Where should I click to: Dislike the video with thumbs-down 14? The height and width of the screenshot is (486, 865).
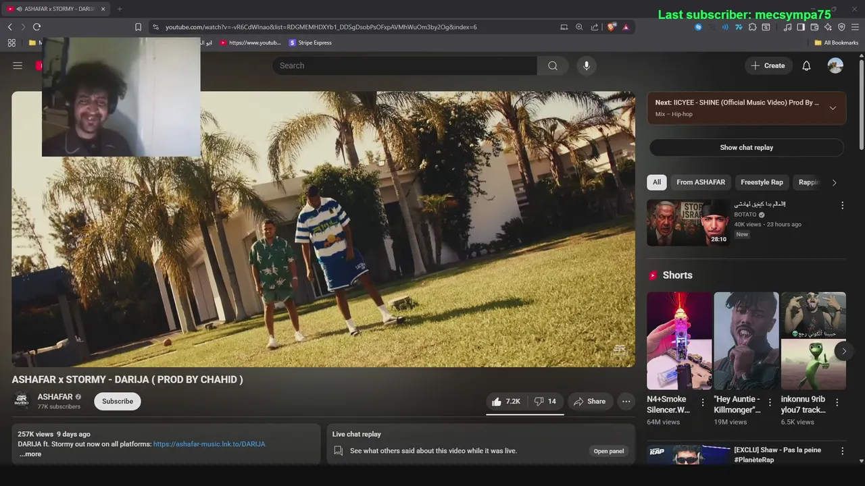[x=545, y=401]
